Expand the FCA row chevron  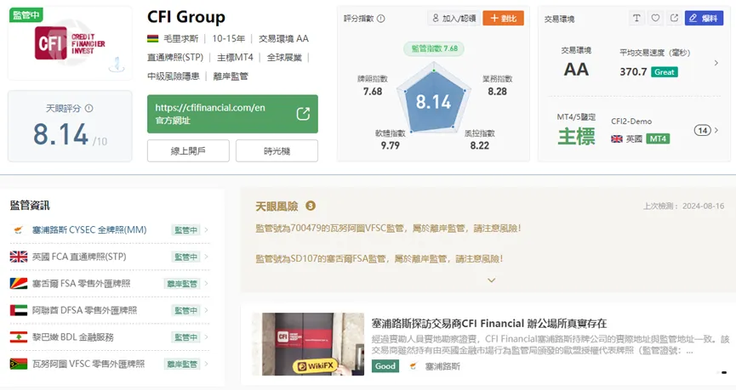(x=206, y=257)
